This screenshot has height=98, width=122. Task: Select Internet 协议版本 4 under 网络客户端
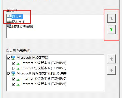[x=44, y=63]
